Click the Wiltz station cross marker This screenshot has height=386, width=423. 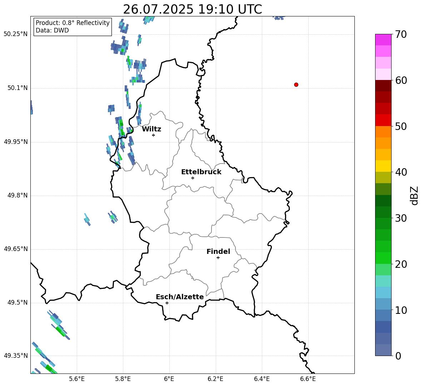[154, 135]
